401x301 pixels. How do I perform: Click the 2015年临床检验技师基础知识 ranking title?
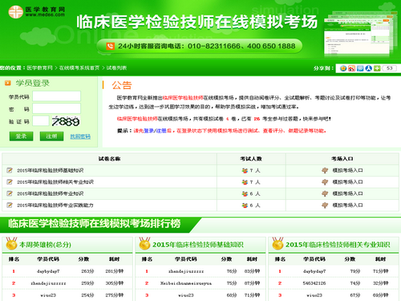(x=198, y=245)
